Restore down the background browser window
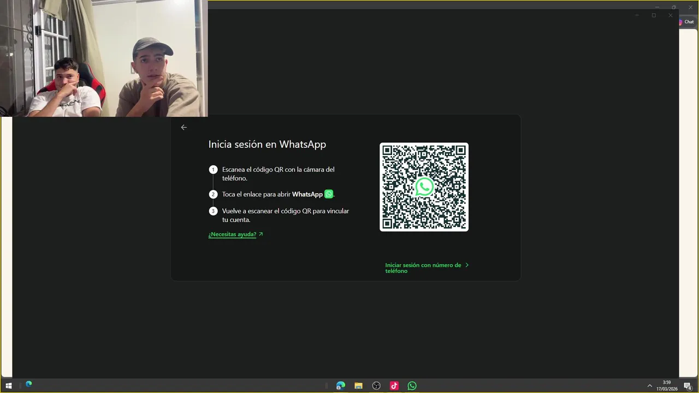The image size is (699, 393). point(674,7)
